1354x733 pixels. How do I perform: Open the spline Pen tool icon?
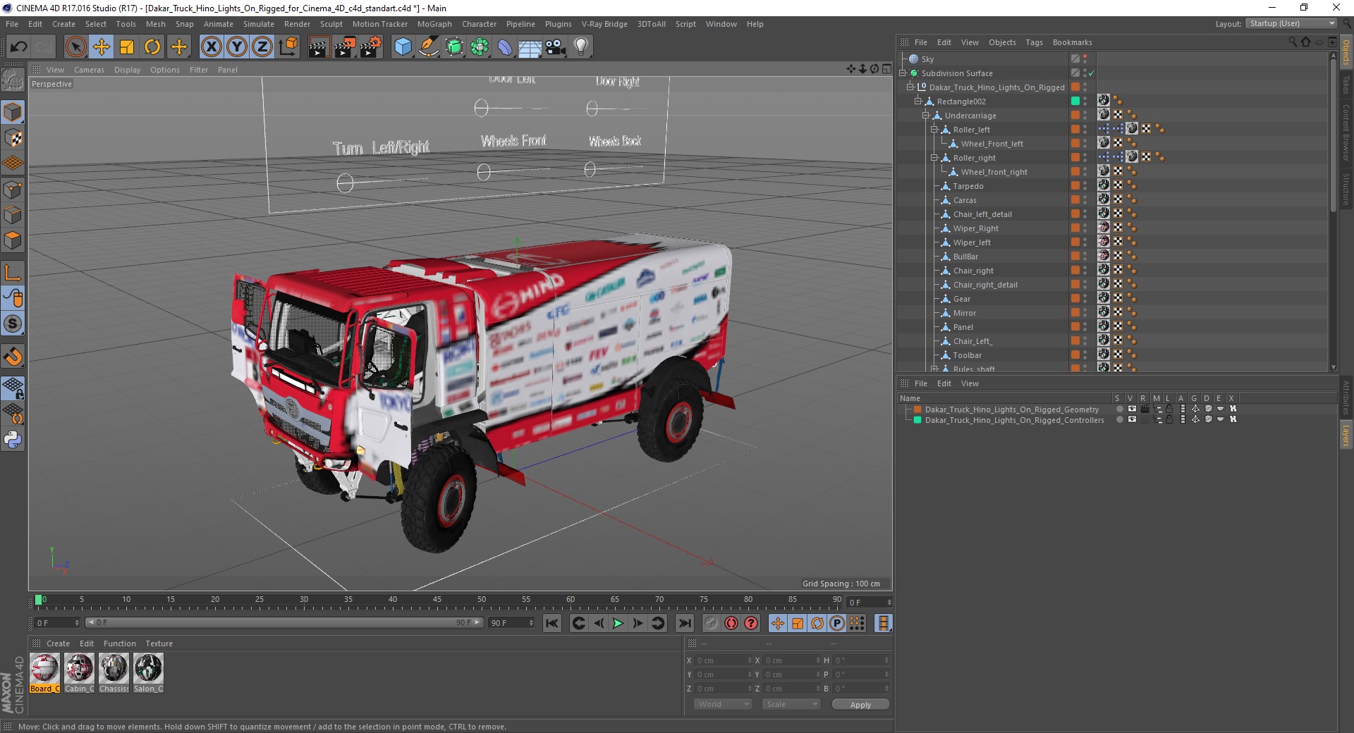tap(428, 47)
